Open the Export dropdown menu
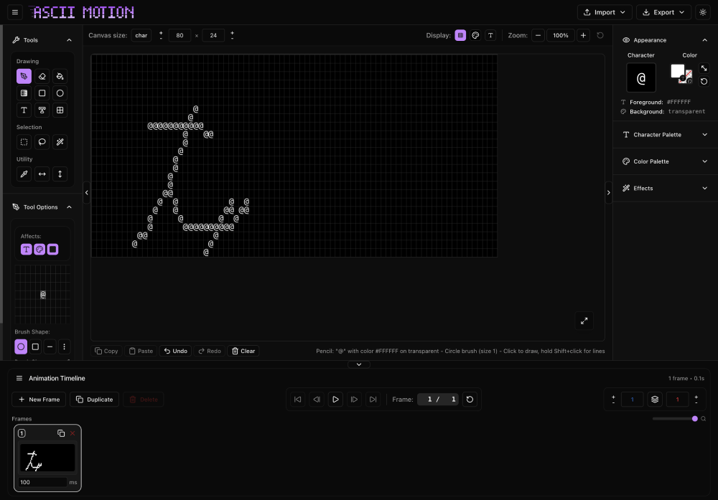The width and height of the screenshot is (718, 500). point(663,12)
